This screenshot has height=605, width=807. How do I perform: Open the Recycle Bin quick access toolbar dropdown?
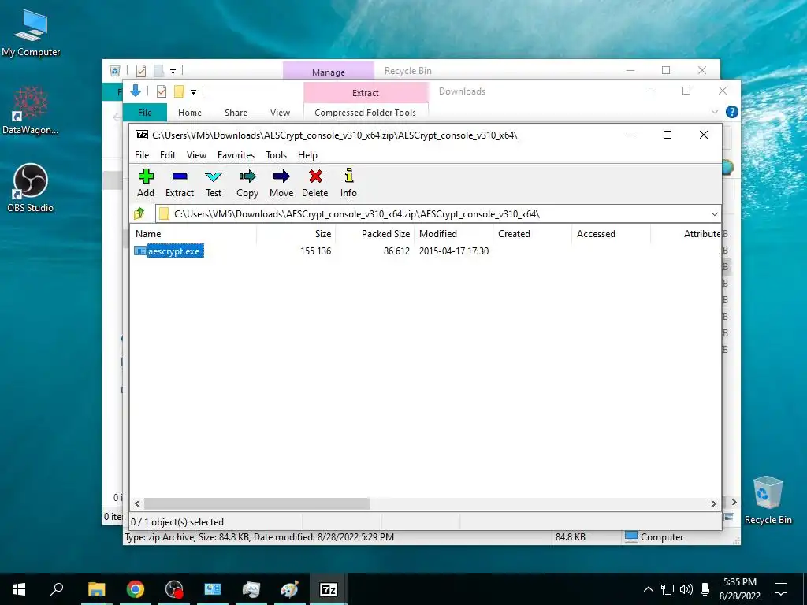coord(173,72)
